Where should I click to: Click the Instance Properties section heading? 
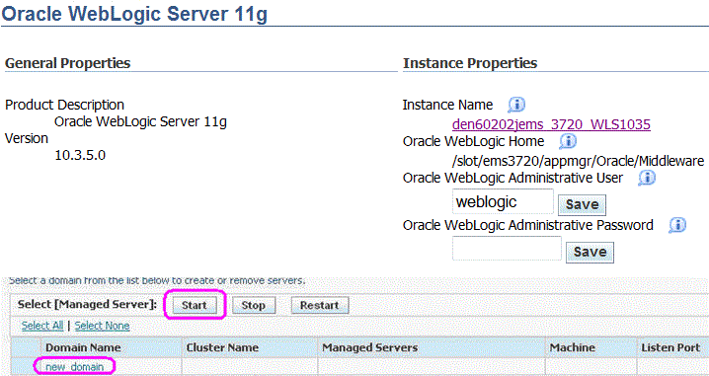point(470,63)
